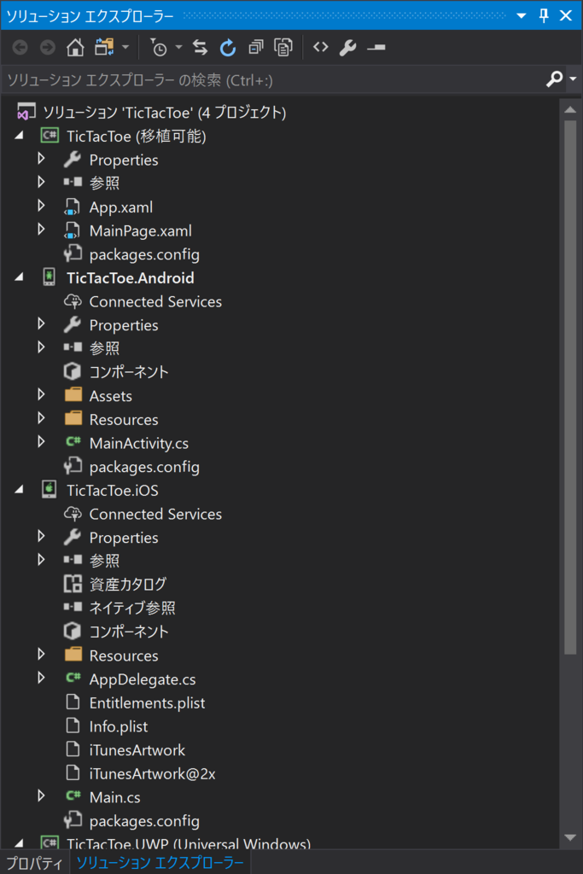
Task: Click Collapse All toolbar icon
Action: coord(256,48)
